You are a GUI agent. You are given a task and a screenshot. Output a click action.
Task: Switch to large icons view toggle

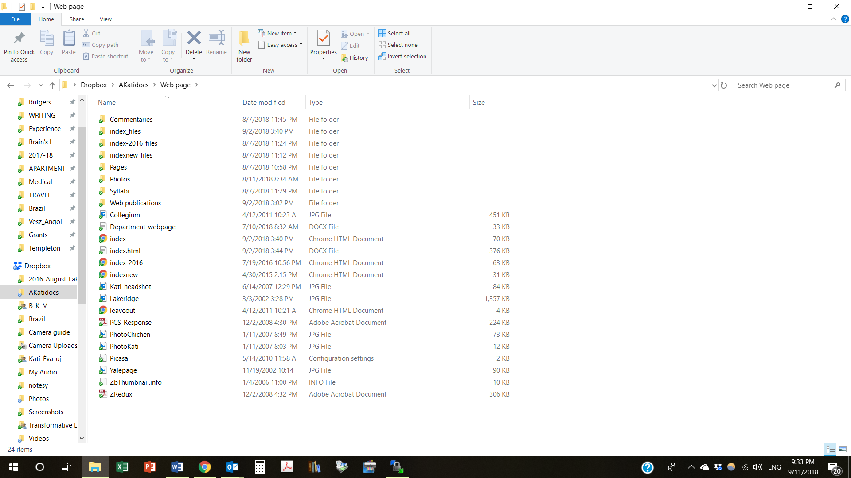coord(843,449)
